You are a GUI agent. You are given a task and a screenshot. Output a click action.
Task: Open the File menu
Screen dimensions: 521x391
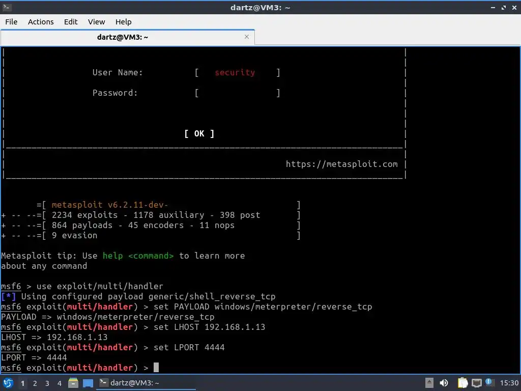click(11, 22)
